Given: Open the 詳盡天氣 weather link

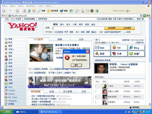Looking at the screenshot, I should click(x=140, y=43).
